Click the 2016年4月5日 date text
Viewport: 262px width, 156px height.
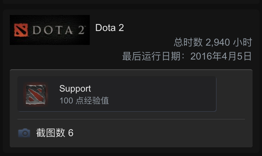(x=221, y=56)
